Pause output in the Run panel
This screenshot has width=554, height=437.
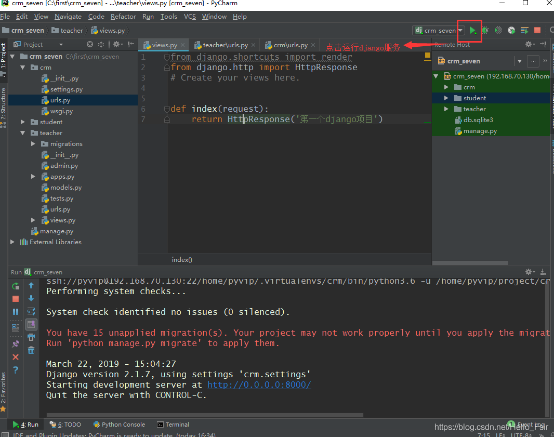pyautogui.click(x=16, y=312)
